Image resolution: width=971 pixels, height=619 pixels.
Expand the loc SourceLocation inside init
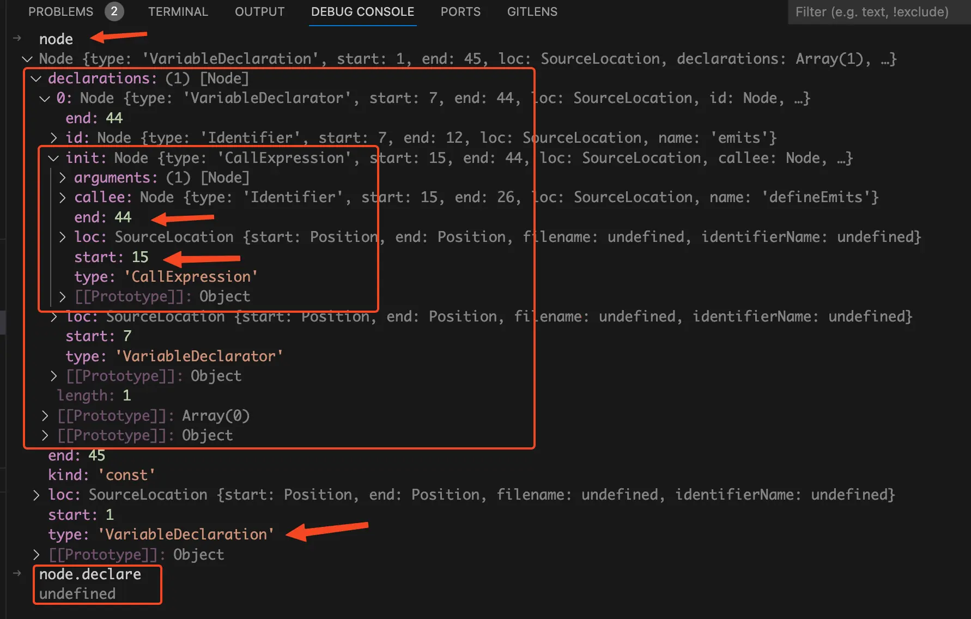tap(62, 236)
